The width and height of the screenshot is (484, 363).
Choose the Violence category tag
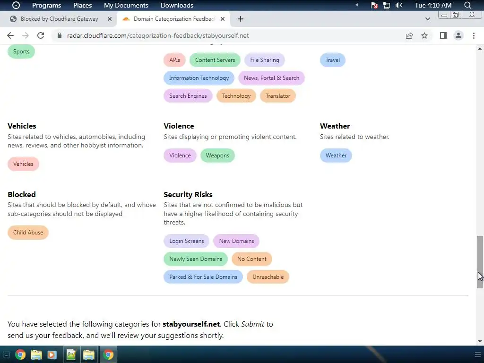coord(180,155)
